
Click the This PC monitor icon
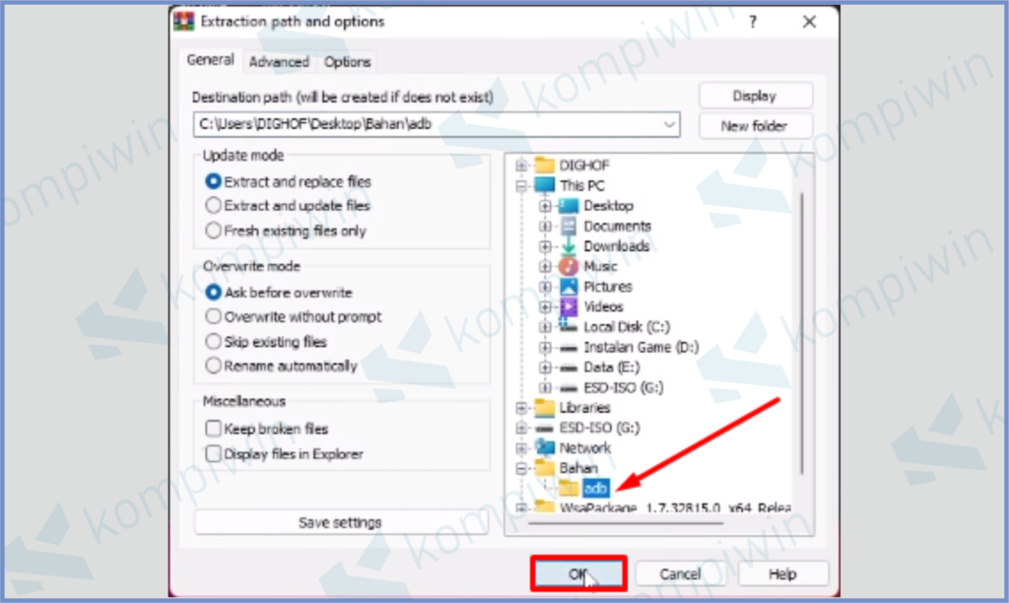(x=544, y=185)
